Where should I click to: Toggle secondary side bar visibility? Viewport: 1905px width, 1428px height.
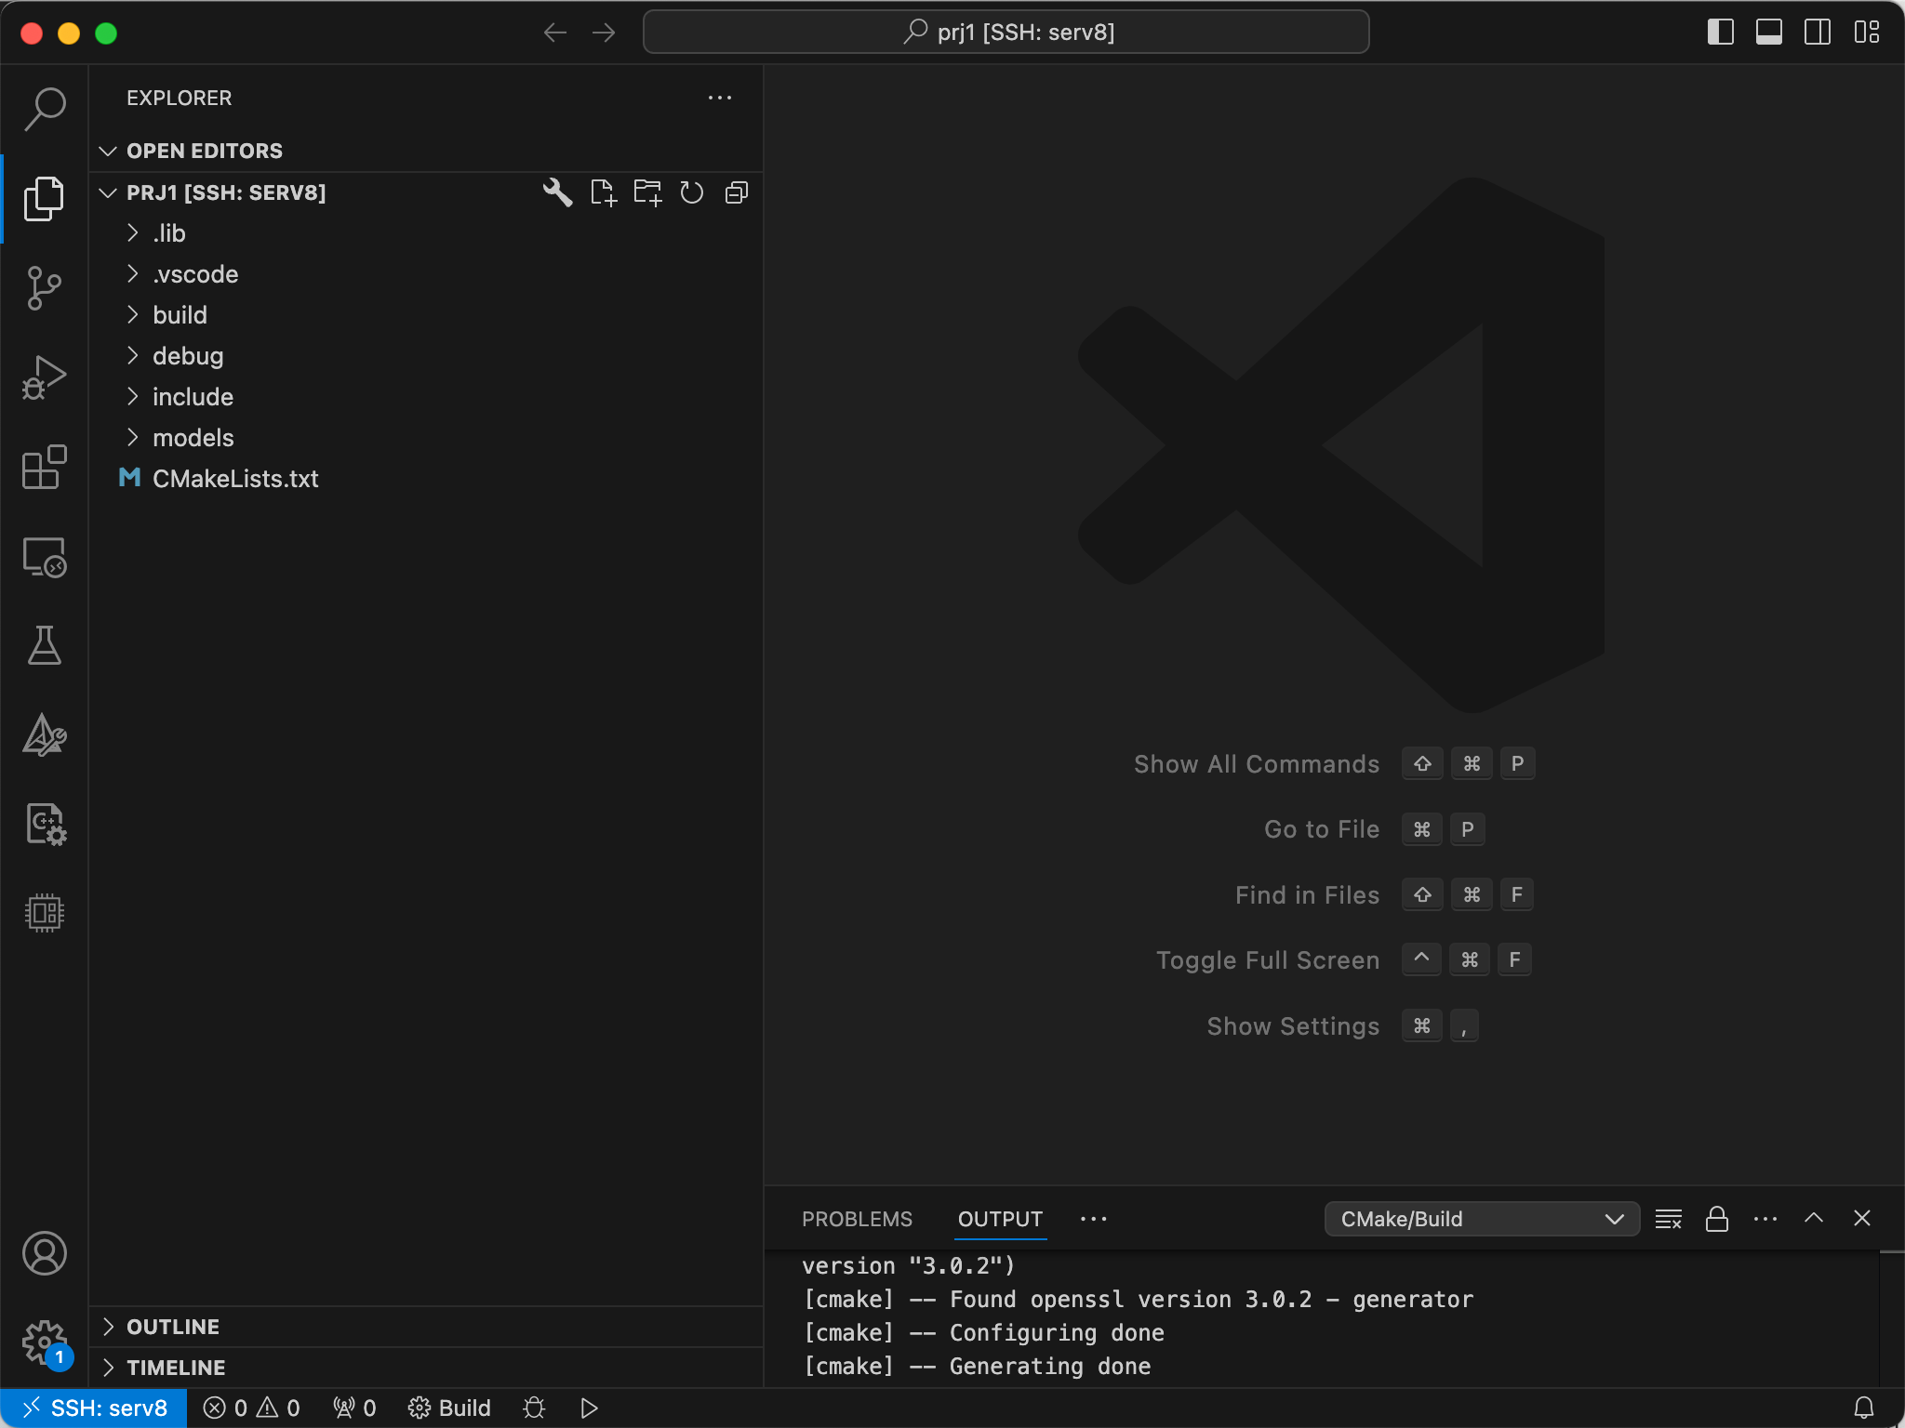pyautogui.click(x=1818, y=33)
